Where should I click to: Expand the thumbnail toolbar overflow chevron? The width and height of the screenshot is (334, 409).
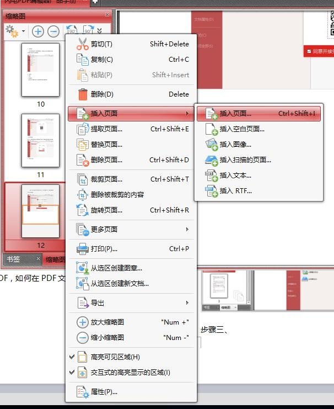99,31
